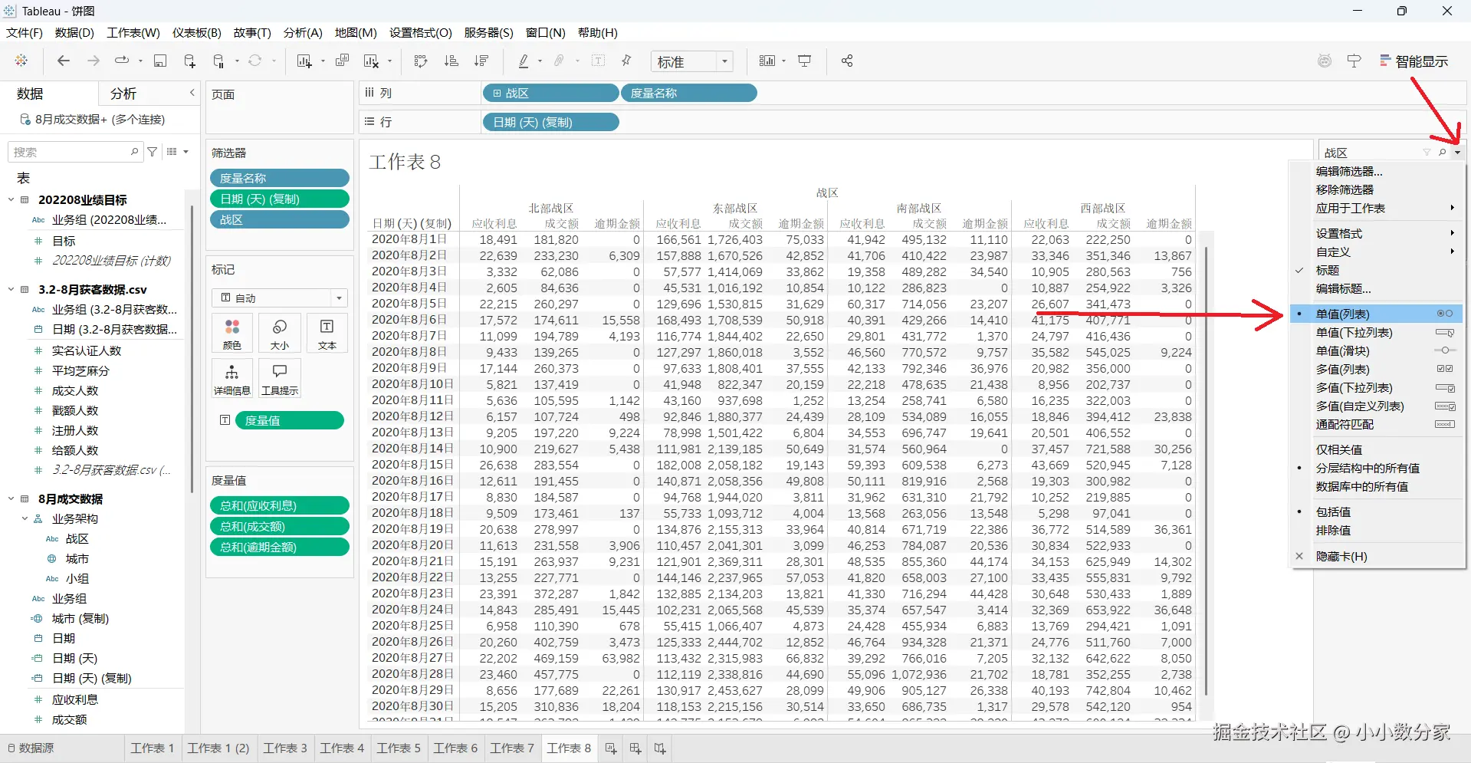Enter presentation mode
This screenshot has height=763, width=1471.
click(x=805, y=61)
